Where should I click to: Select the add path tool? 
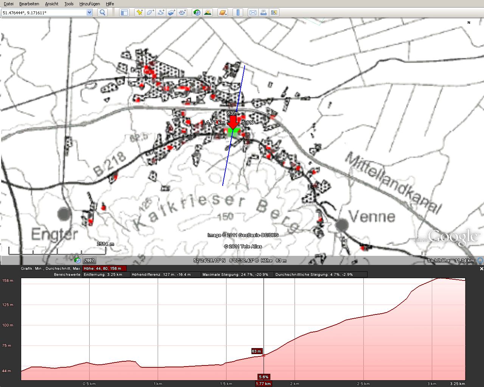[x=161, y=12]
